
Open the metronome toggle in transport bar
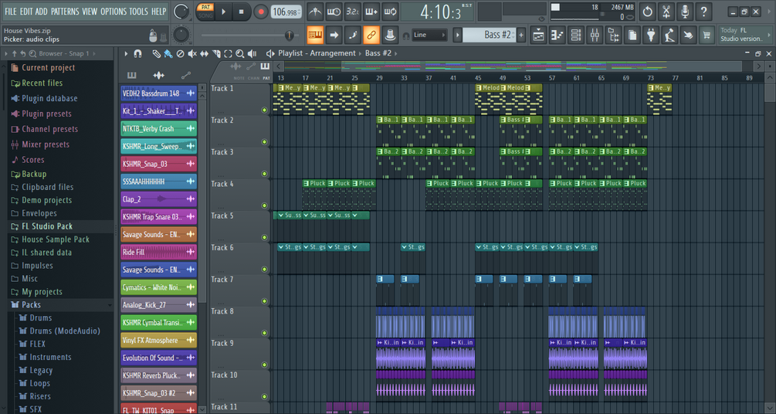point(315,12)
